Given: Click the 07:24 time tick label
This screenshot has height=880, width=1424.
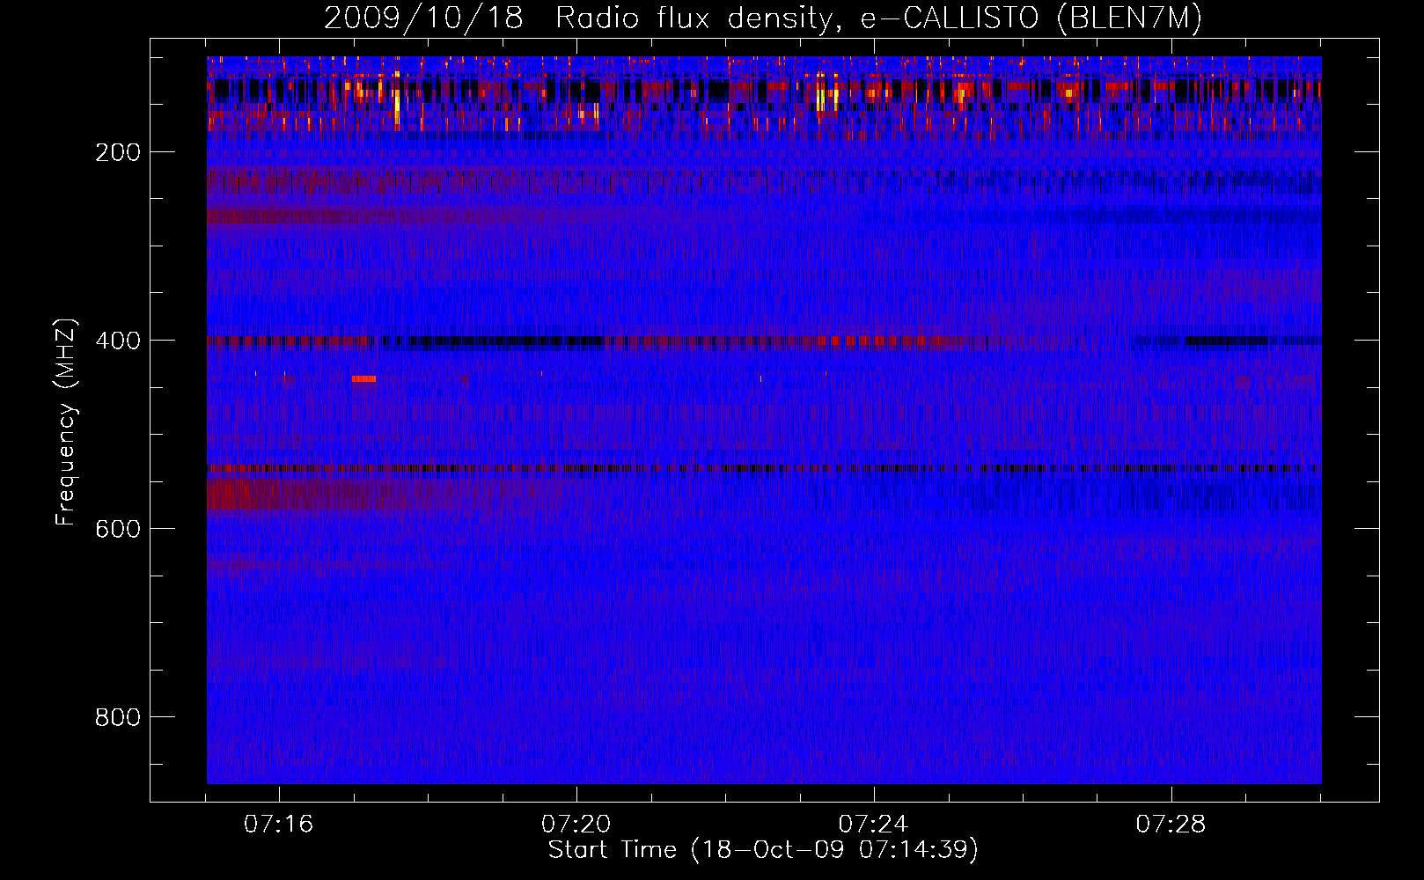Looking at the screenshot, I should (x=874, y=825).
